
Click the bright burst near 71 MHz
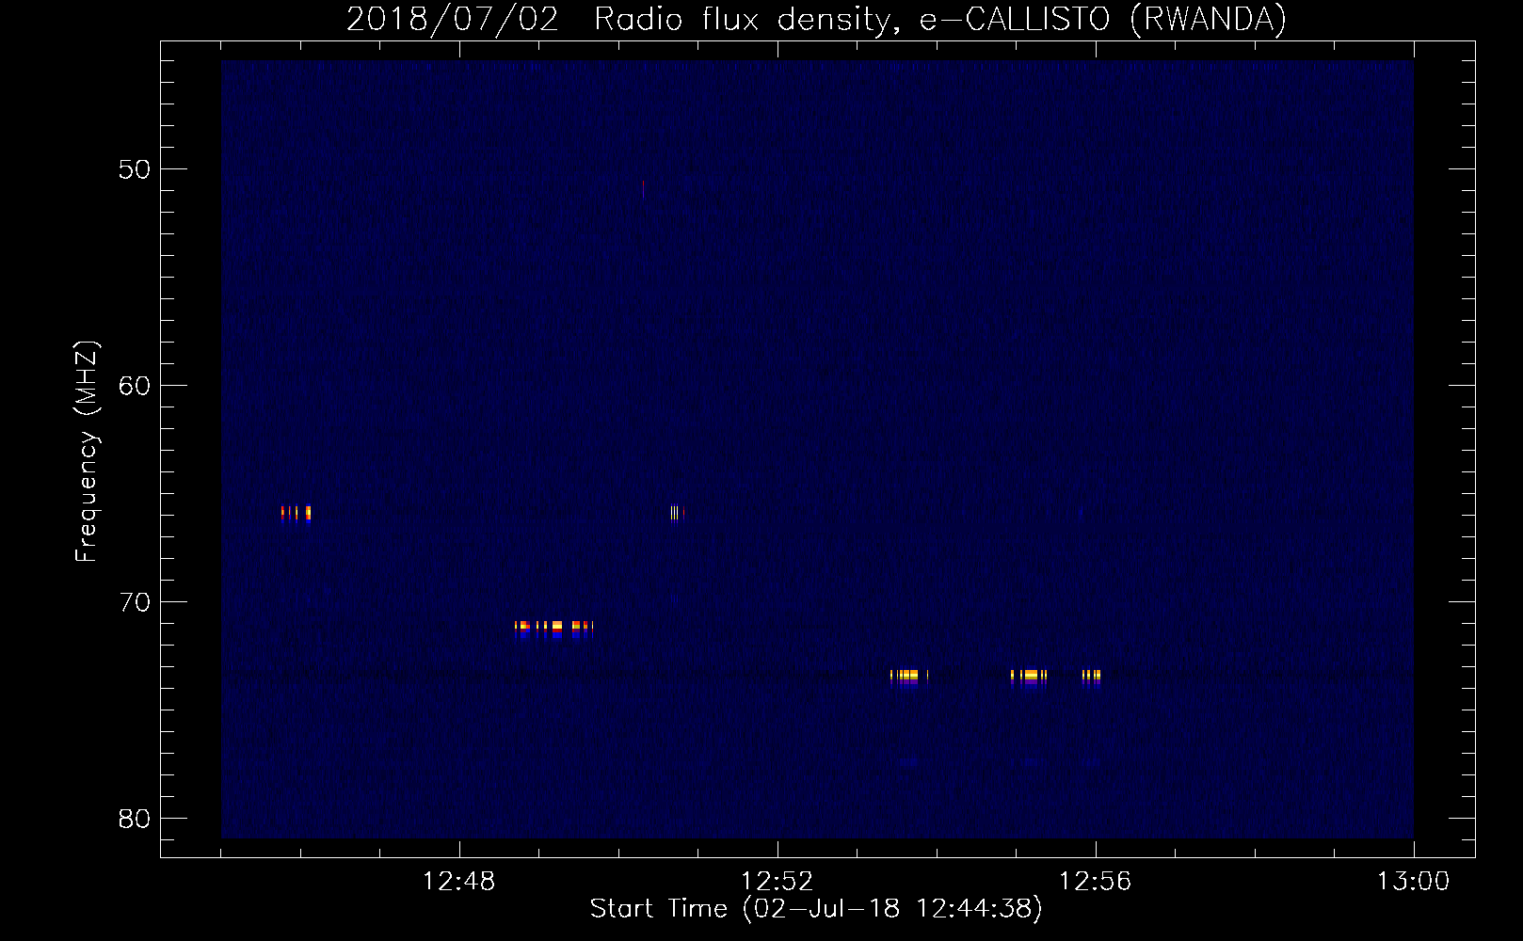(553, 629)
